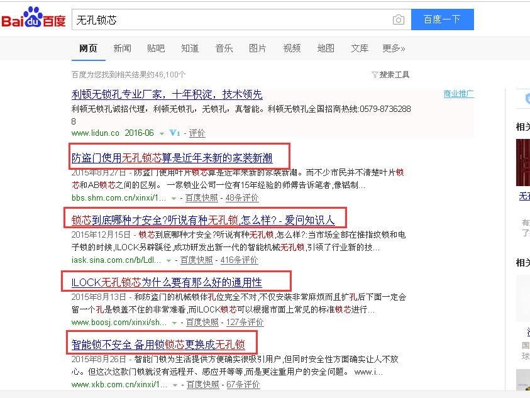The height and width of the screenshot is (398, 530).
Task: Click the V1 verification badge icon
Action: (174, 133)
